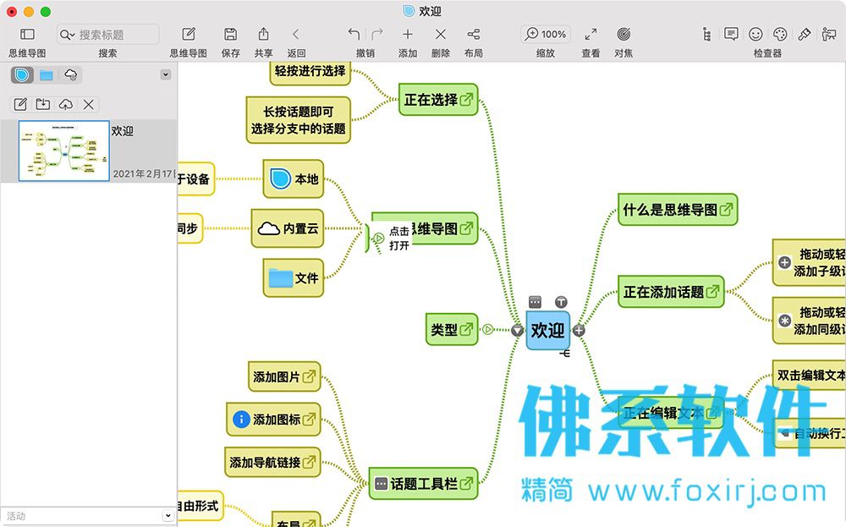Screen dimensions: 846x527
Task: Toggle the mind map sidebar panel
Action: click(x=27, y=35)
